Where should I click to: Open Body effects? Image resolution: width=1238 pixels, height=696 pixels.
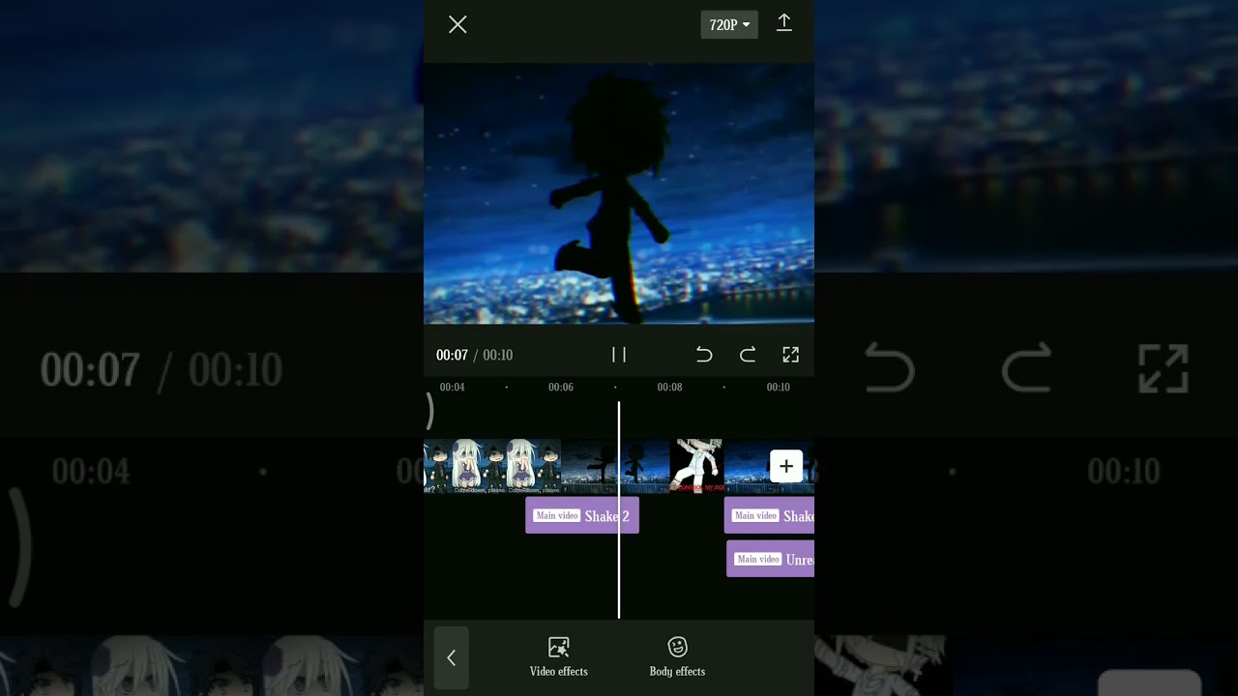point(677,657)
